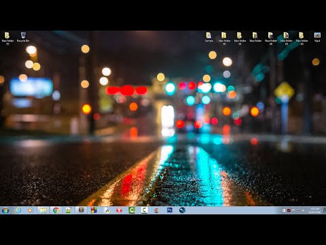Select the Vipul image file icon
Viewport: 326px width, 245px height.
(x=317, y=37)
